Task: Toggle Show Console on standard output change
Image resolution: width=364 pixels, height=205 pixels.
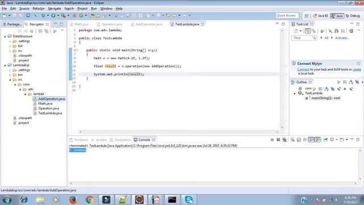Action: [311, 140]
